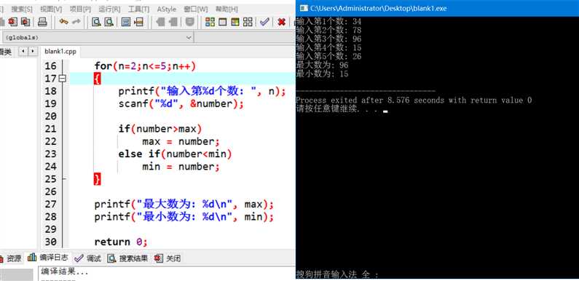Click the 最大数为: 96 console output line
Image resolution: width=579 pixels, height=281 pixels.
click(x=322, y=66)
